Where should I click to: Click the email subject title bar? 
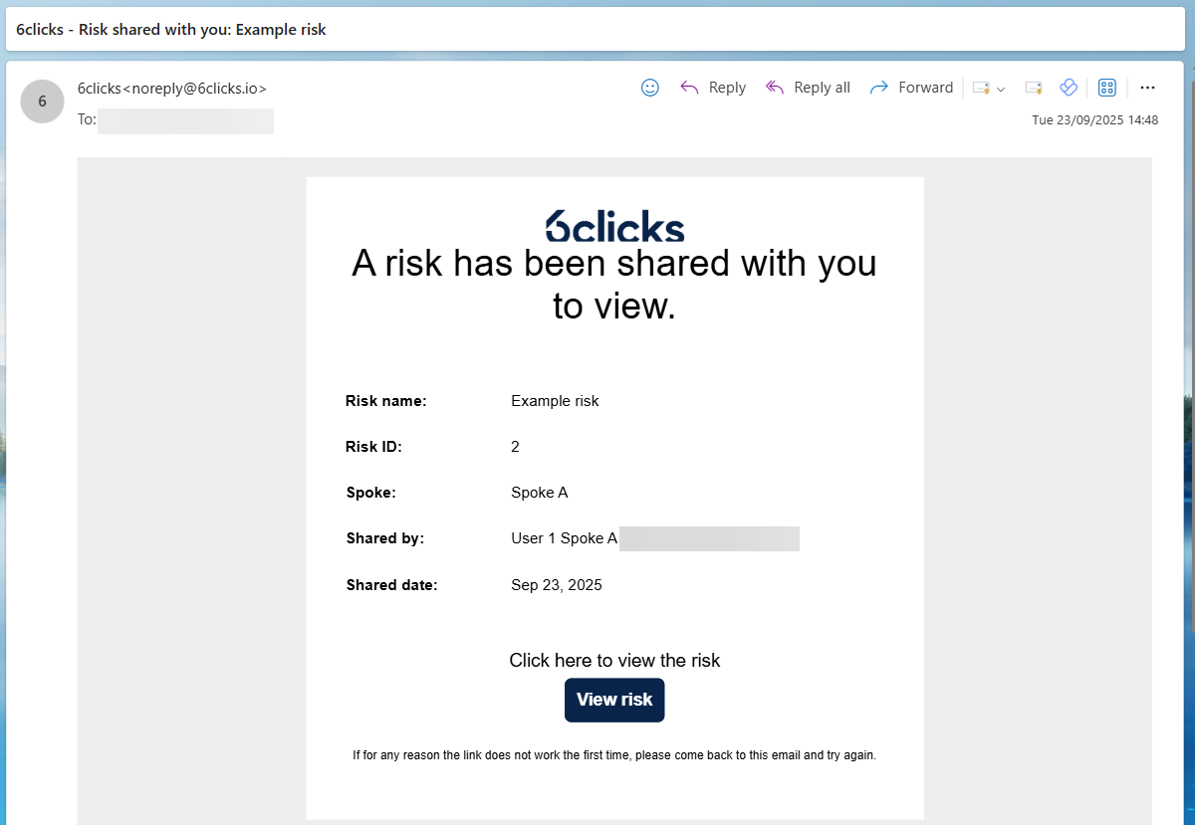pyautogui.click(x=171, y=30)
